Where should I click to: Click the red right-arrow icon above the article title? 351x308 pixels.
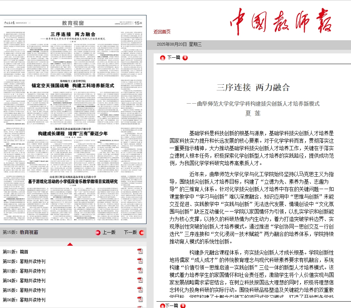pos(185,58)
